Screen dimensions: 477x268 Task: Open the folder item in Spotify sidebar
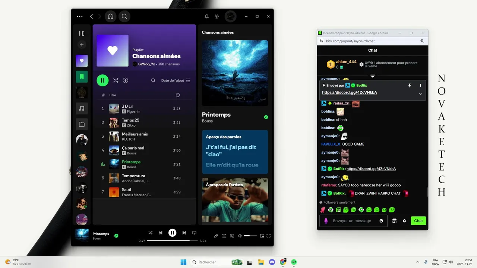82,124
